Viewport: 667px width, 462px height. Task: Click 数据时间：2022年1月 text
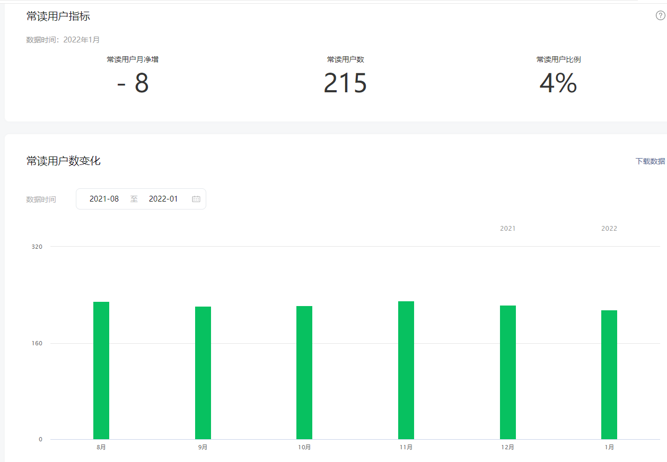click(63, 40)
